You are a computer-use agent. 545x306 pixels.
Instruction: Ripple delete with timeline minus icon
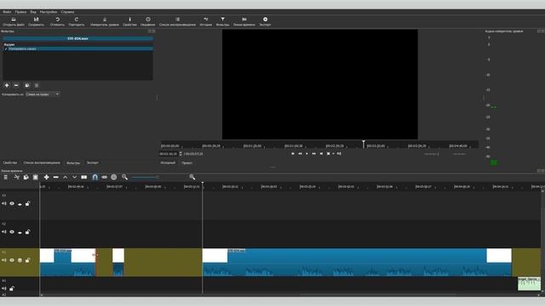click(x=55, y=178)
